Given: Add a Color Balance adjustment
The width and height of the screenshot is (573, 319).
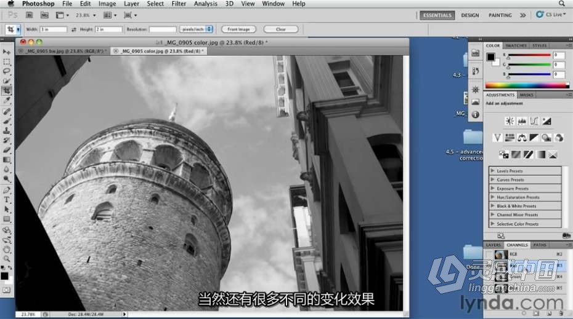Looking at the screenshot, I should click(522, 138).
